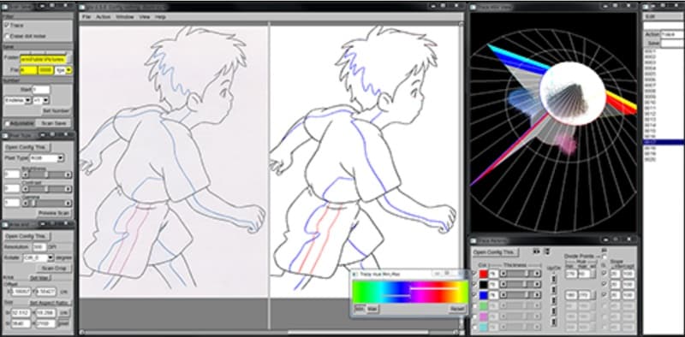Click the yellow Folder path field
This screenshot has width=685, height=337.
click(x=43, y=58)
